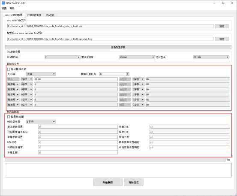
Task: Click 浏览 for the updater bin file
Action: (x=222, y=39)
